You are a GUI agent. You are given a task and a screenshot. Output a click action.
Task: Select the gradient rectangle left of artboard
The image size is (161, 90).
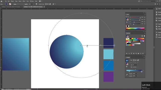[x=16, y=54]
